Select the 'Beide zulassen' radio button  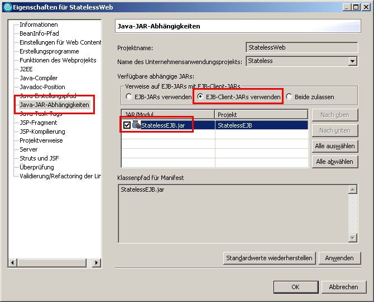289,96
